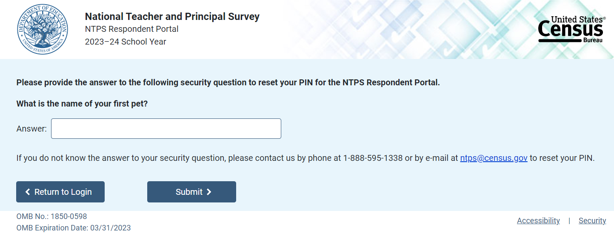The height and width of the screenshot is (233, 614).
Task: Click the Department of Education seal
Action: tap(43, 30)
